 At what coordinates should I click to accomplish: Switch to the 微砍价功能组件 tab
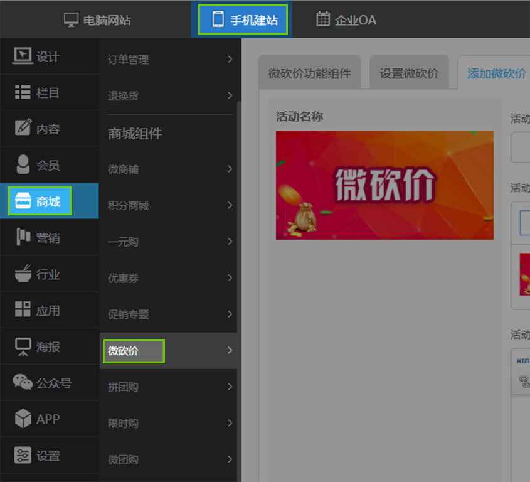310,73
